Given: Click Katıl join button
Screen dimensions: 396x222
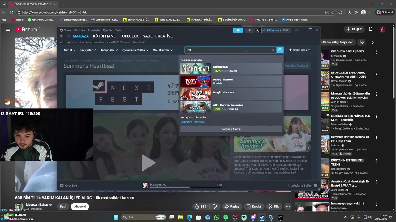Looking at the screenshot, I should point(63,207).
